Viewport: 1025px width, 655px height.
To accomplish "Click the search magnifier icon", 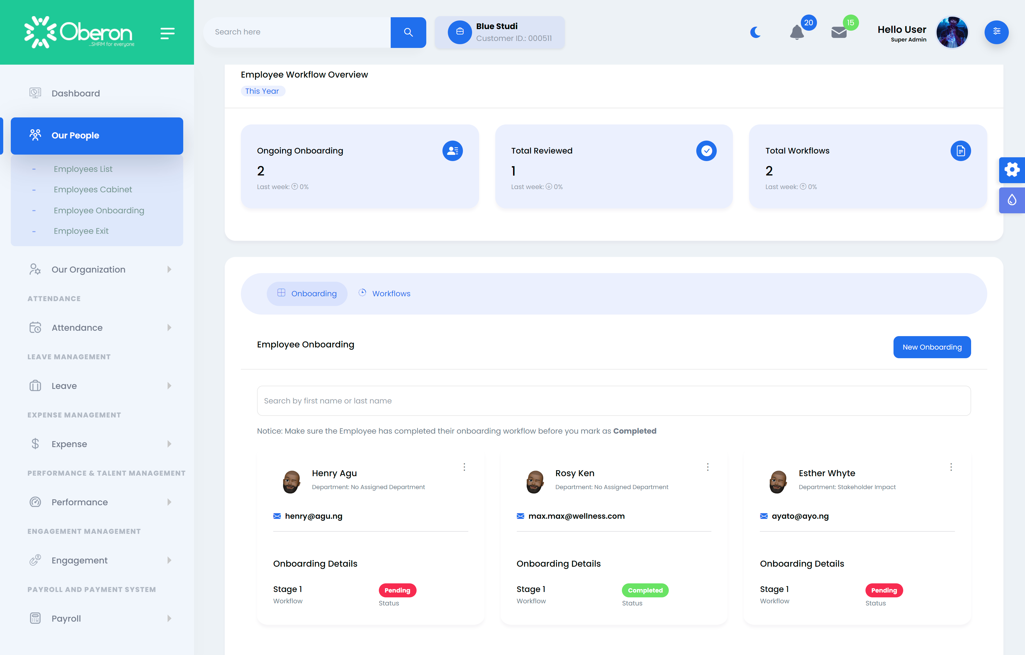I will (408, 32).
